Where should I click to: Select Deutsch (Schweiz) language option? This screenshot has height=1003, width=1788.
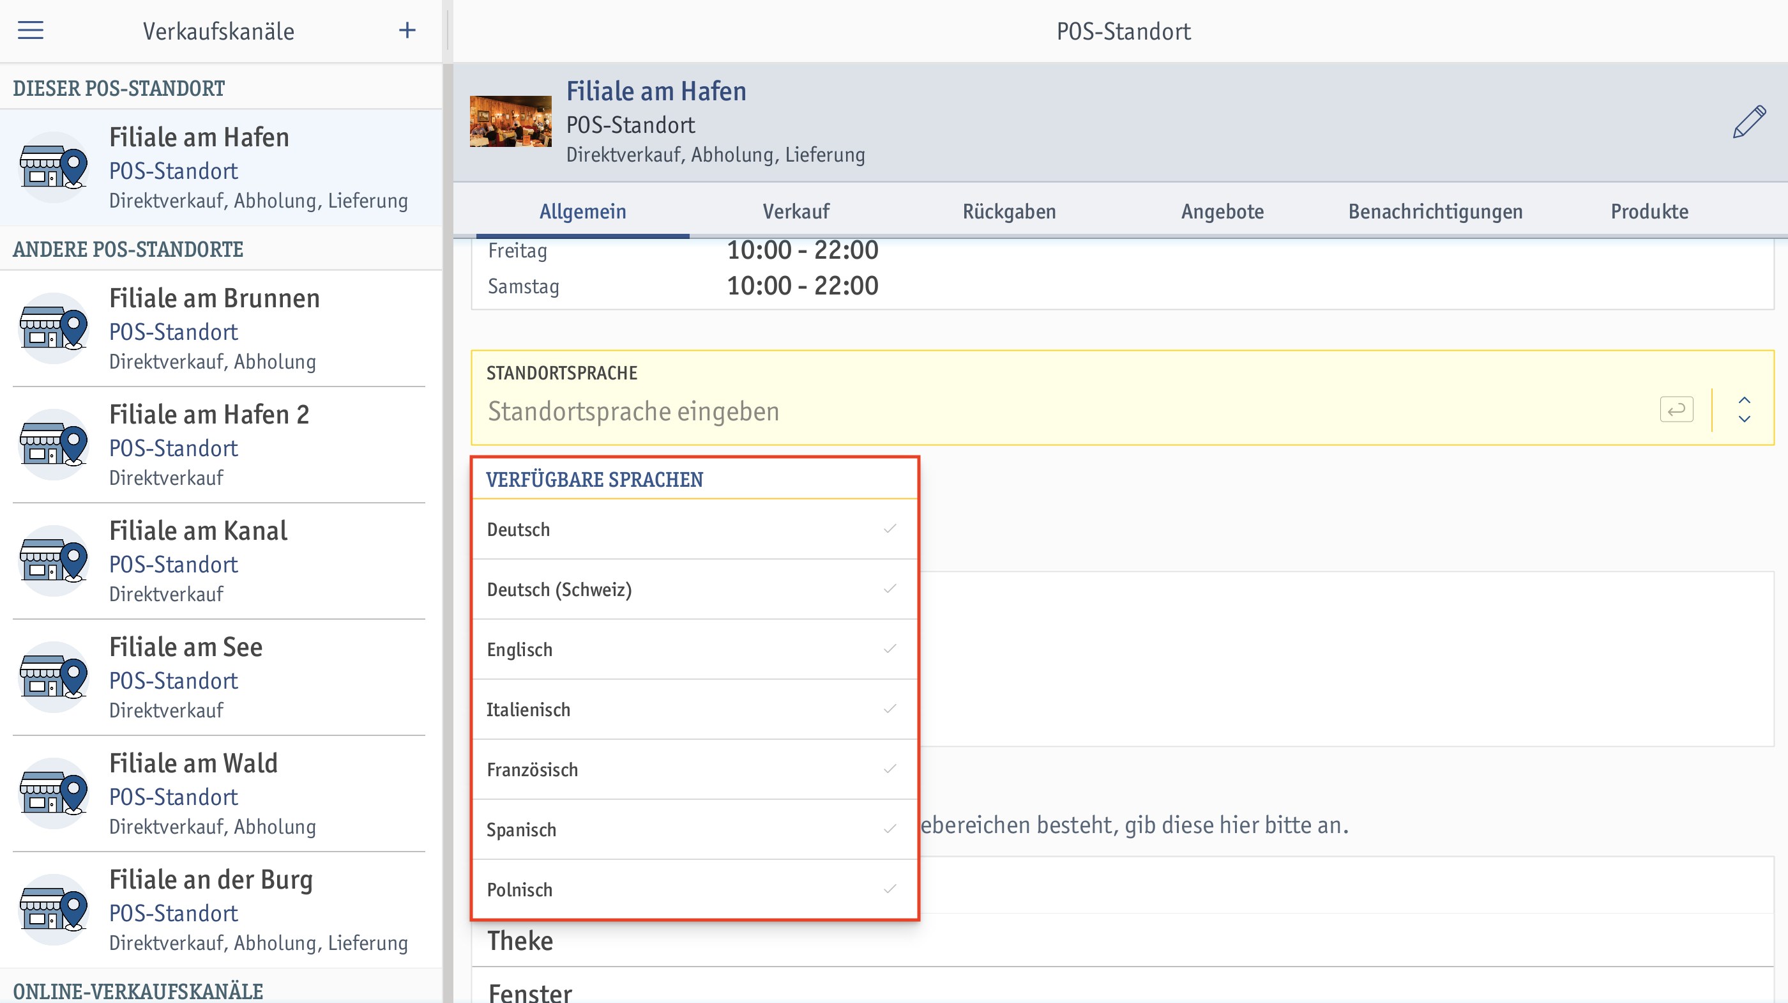click(x=695, y=590)
